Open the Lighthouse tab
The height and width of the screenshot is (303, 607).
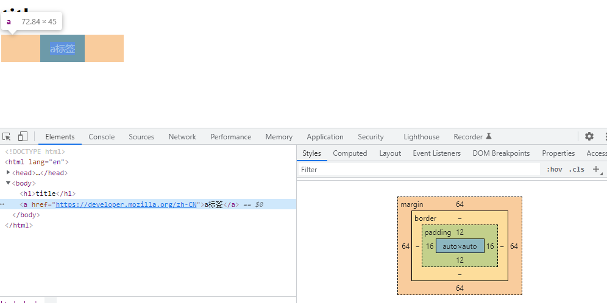421,137
